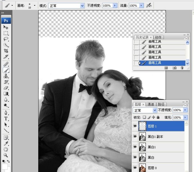Viewport: 194px width, 172px height.
Task: Select the Brush tool in toolbox
Action: click(x=6, y=70)
